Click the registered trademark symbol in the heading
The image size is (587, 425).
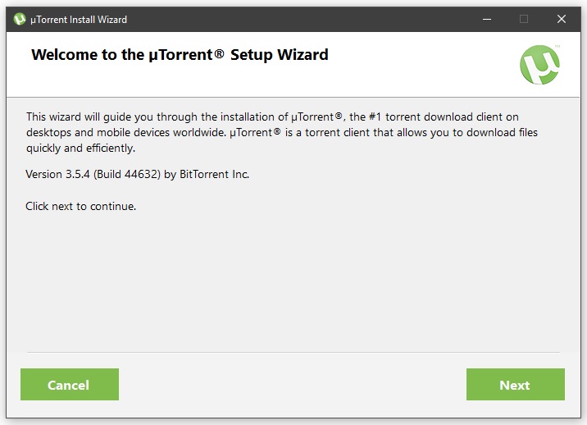coord(220,54)
